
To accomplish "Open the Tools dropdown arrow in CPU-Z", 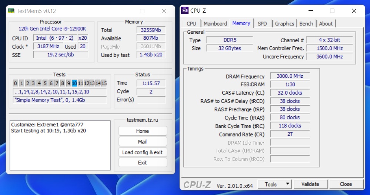I will click(288, 184).
